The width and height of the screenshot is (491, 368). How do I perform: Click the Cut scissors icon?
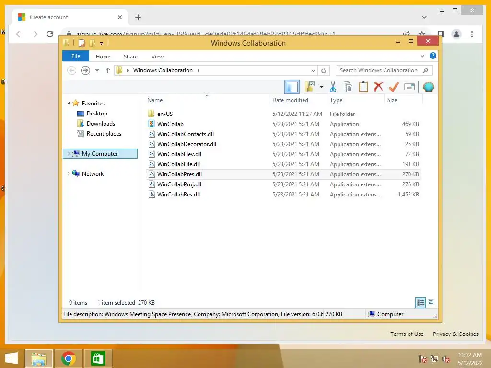(333, 87)
